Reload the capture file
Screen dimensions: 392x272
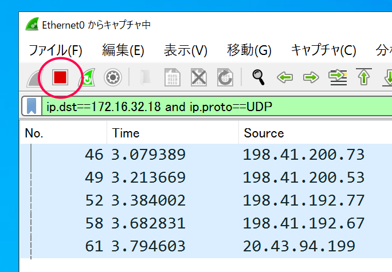[224, 77]
